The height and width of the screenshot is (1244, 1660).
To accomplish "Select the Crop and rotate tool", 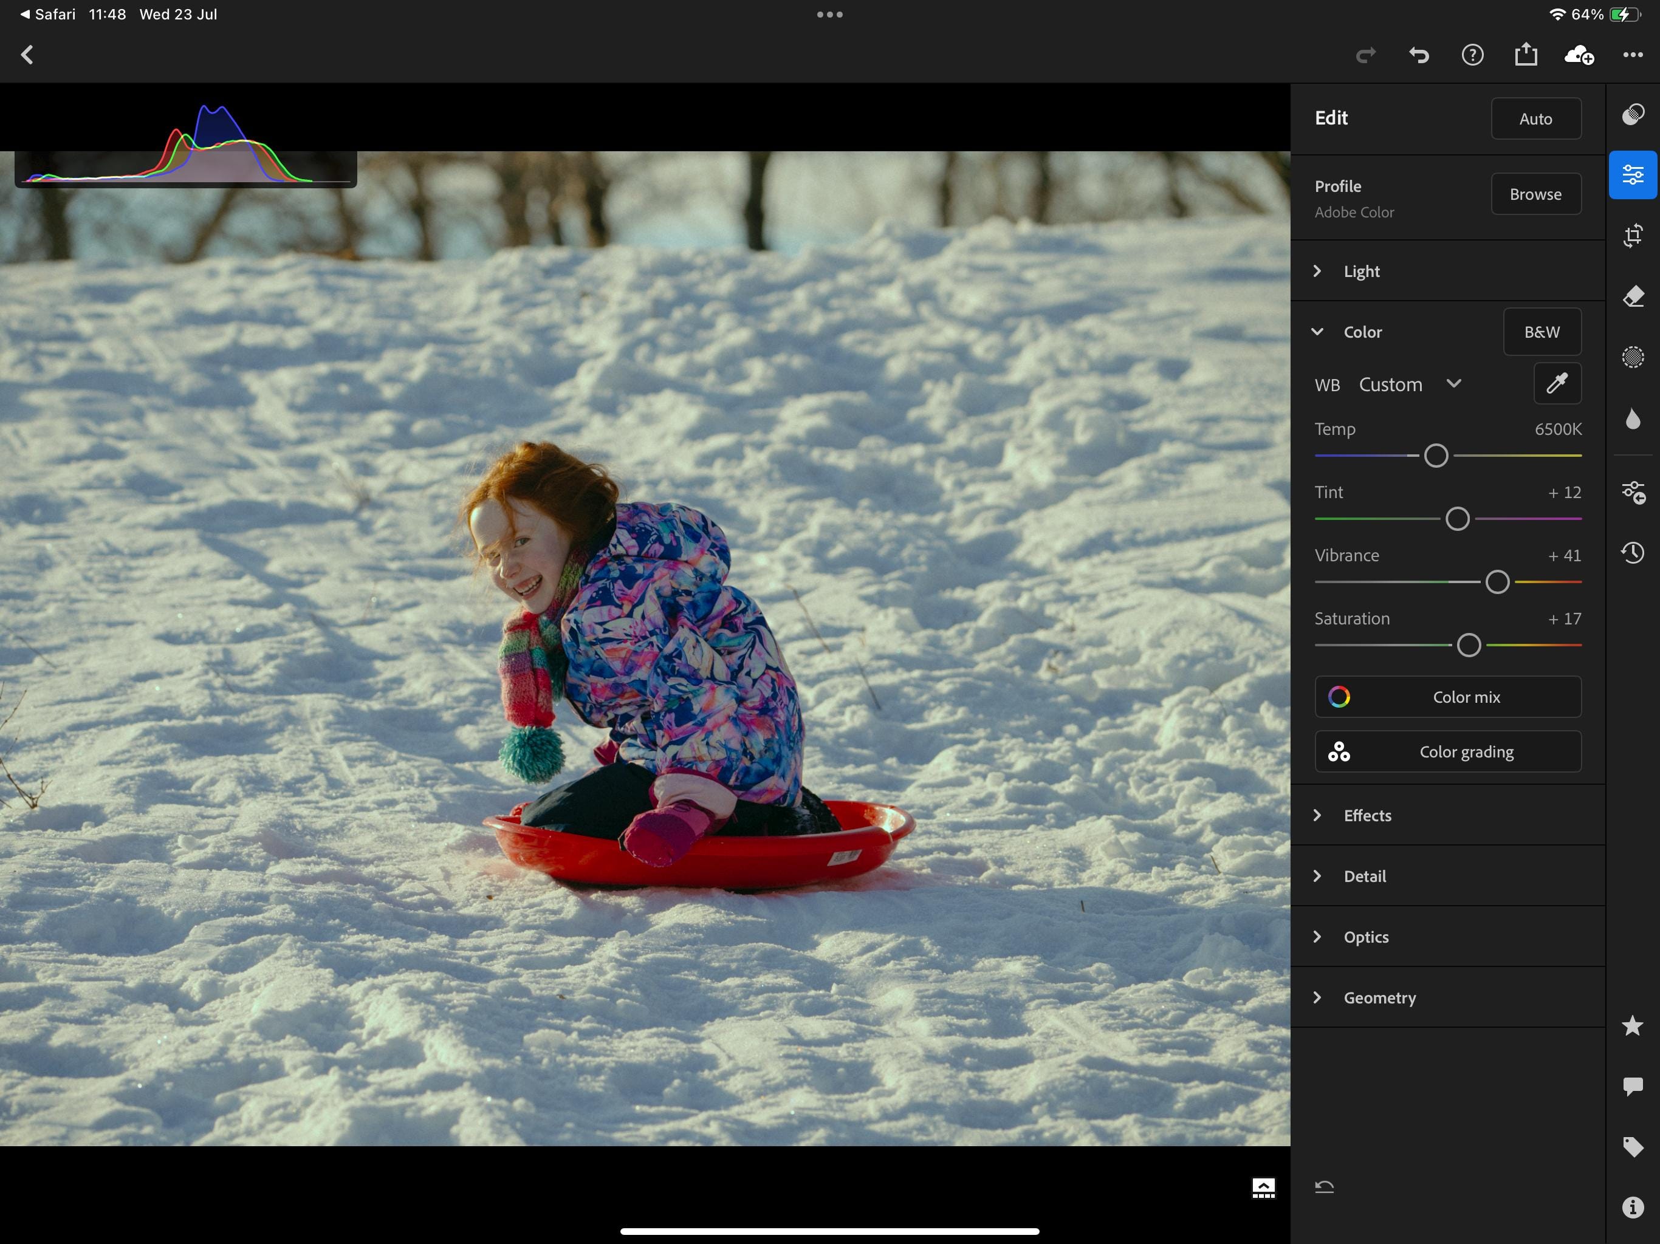I will point(1633,236).
